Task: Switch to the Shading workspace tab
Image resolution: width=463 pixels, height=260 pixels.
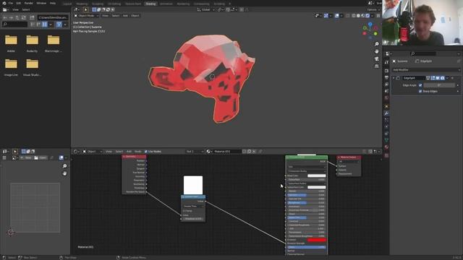Action: (150, 4)
